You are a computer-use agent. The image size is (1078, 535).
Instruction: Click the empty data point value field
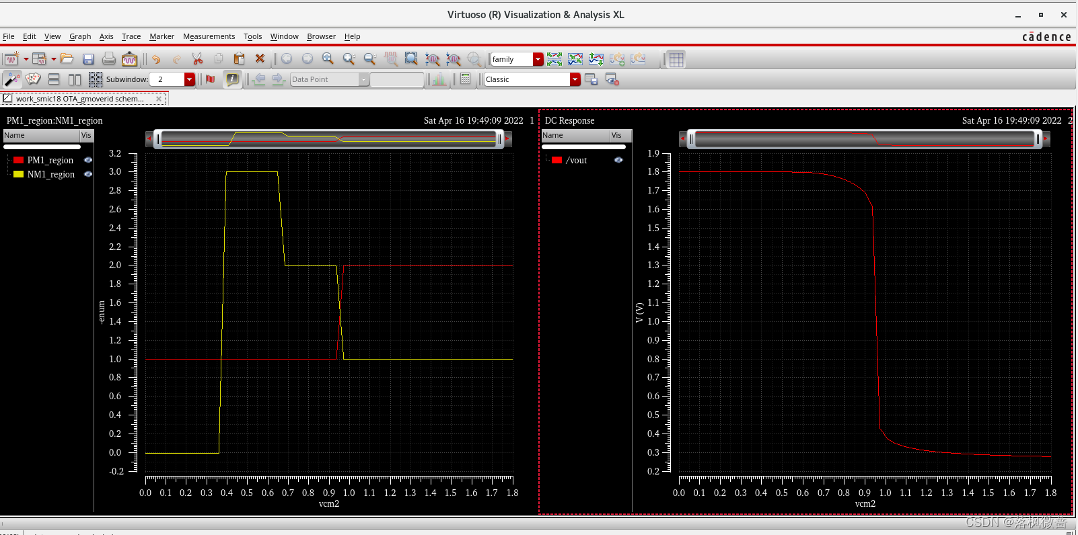(397, 79)
